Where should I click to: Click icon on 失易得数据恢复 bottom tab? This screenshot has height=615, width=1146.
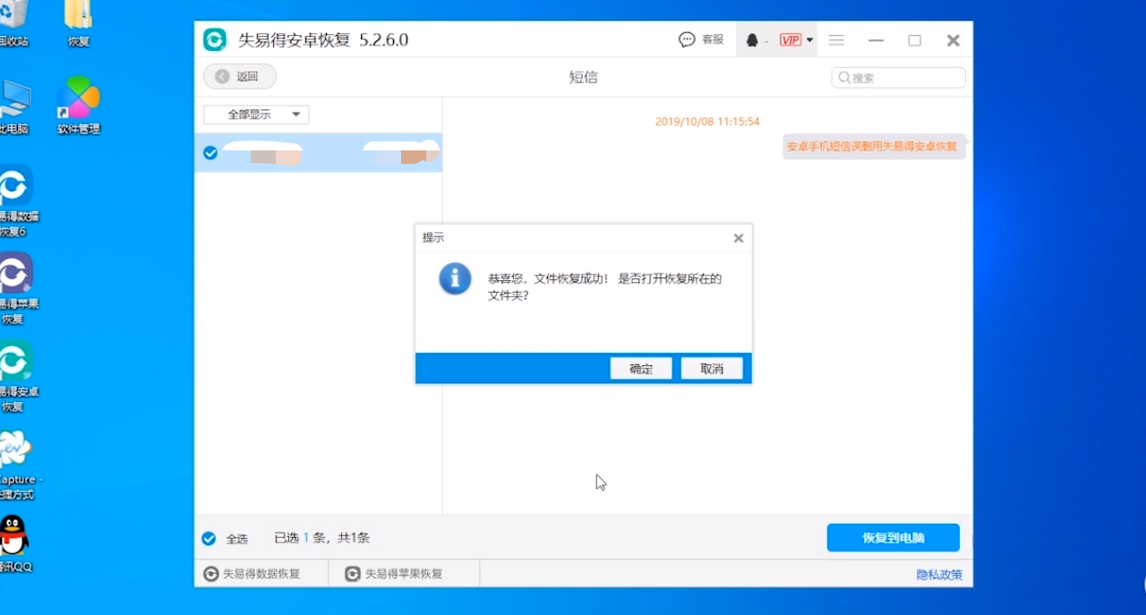point(211,574)
